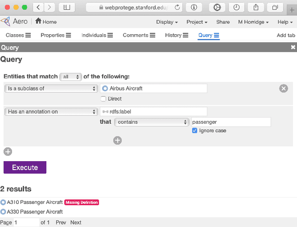
Task: Uncheck the Ignore case checkbox
Action: click(194, 131)
